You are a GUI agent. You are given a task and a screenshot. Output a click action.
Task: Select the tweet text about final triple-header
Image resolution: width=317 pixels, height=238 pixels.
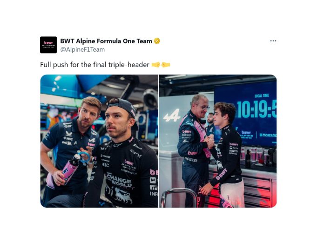click(94, 65)
